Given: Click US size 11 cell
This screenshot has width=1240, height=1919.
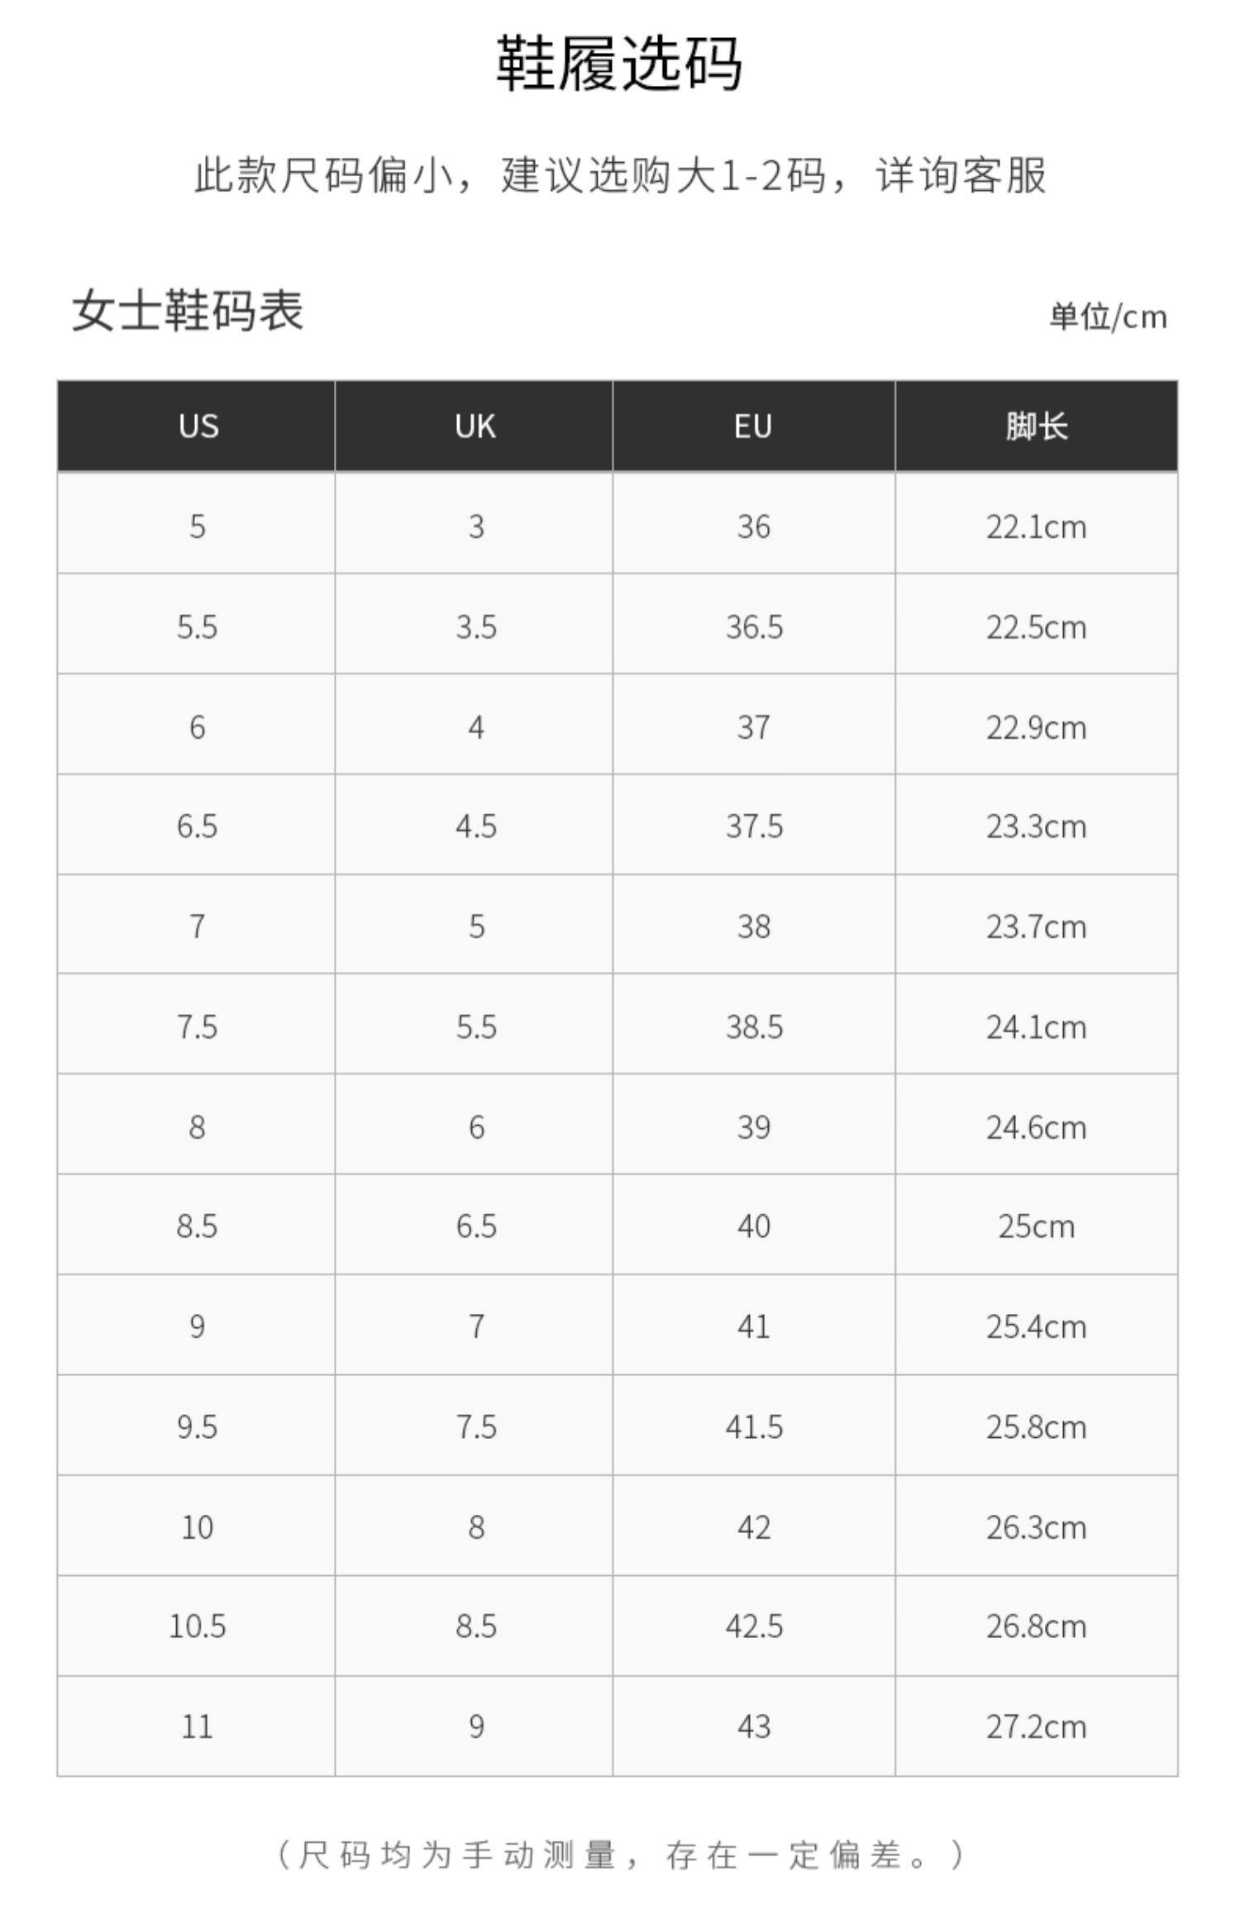Looking at the screenshot, I should [x=197, y=1727].
